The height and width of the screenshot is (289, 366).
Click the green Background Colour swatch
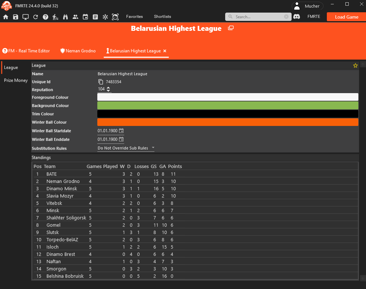(228, 105)
